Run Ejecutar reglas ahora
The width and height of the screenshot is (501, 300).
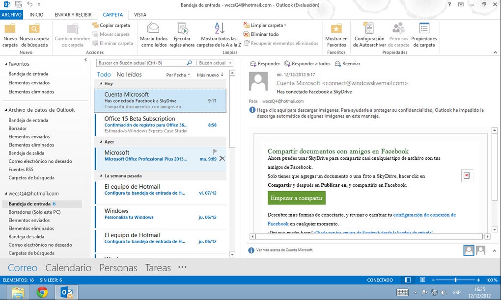[x=182, y=35]
